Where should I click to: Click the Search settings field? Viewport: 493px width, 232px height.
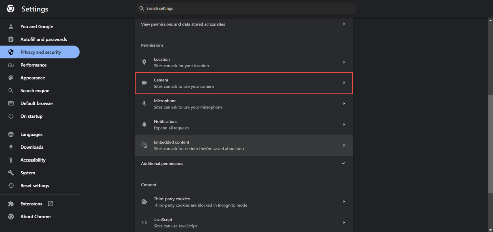click(246, 9)
